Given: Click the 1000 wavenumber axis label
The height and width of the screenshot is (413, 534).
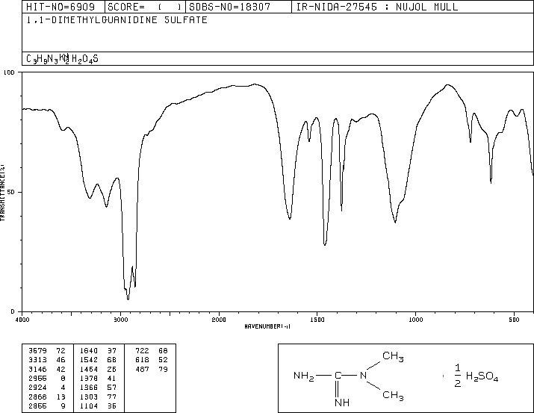Looking at the screenshot, I should click(x=415, y=320).
